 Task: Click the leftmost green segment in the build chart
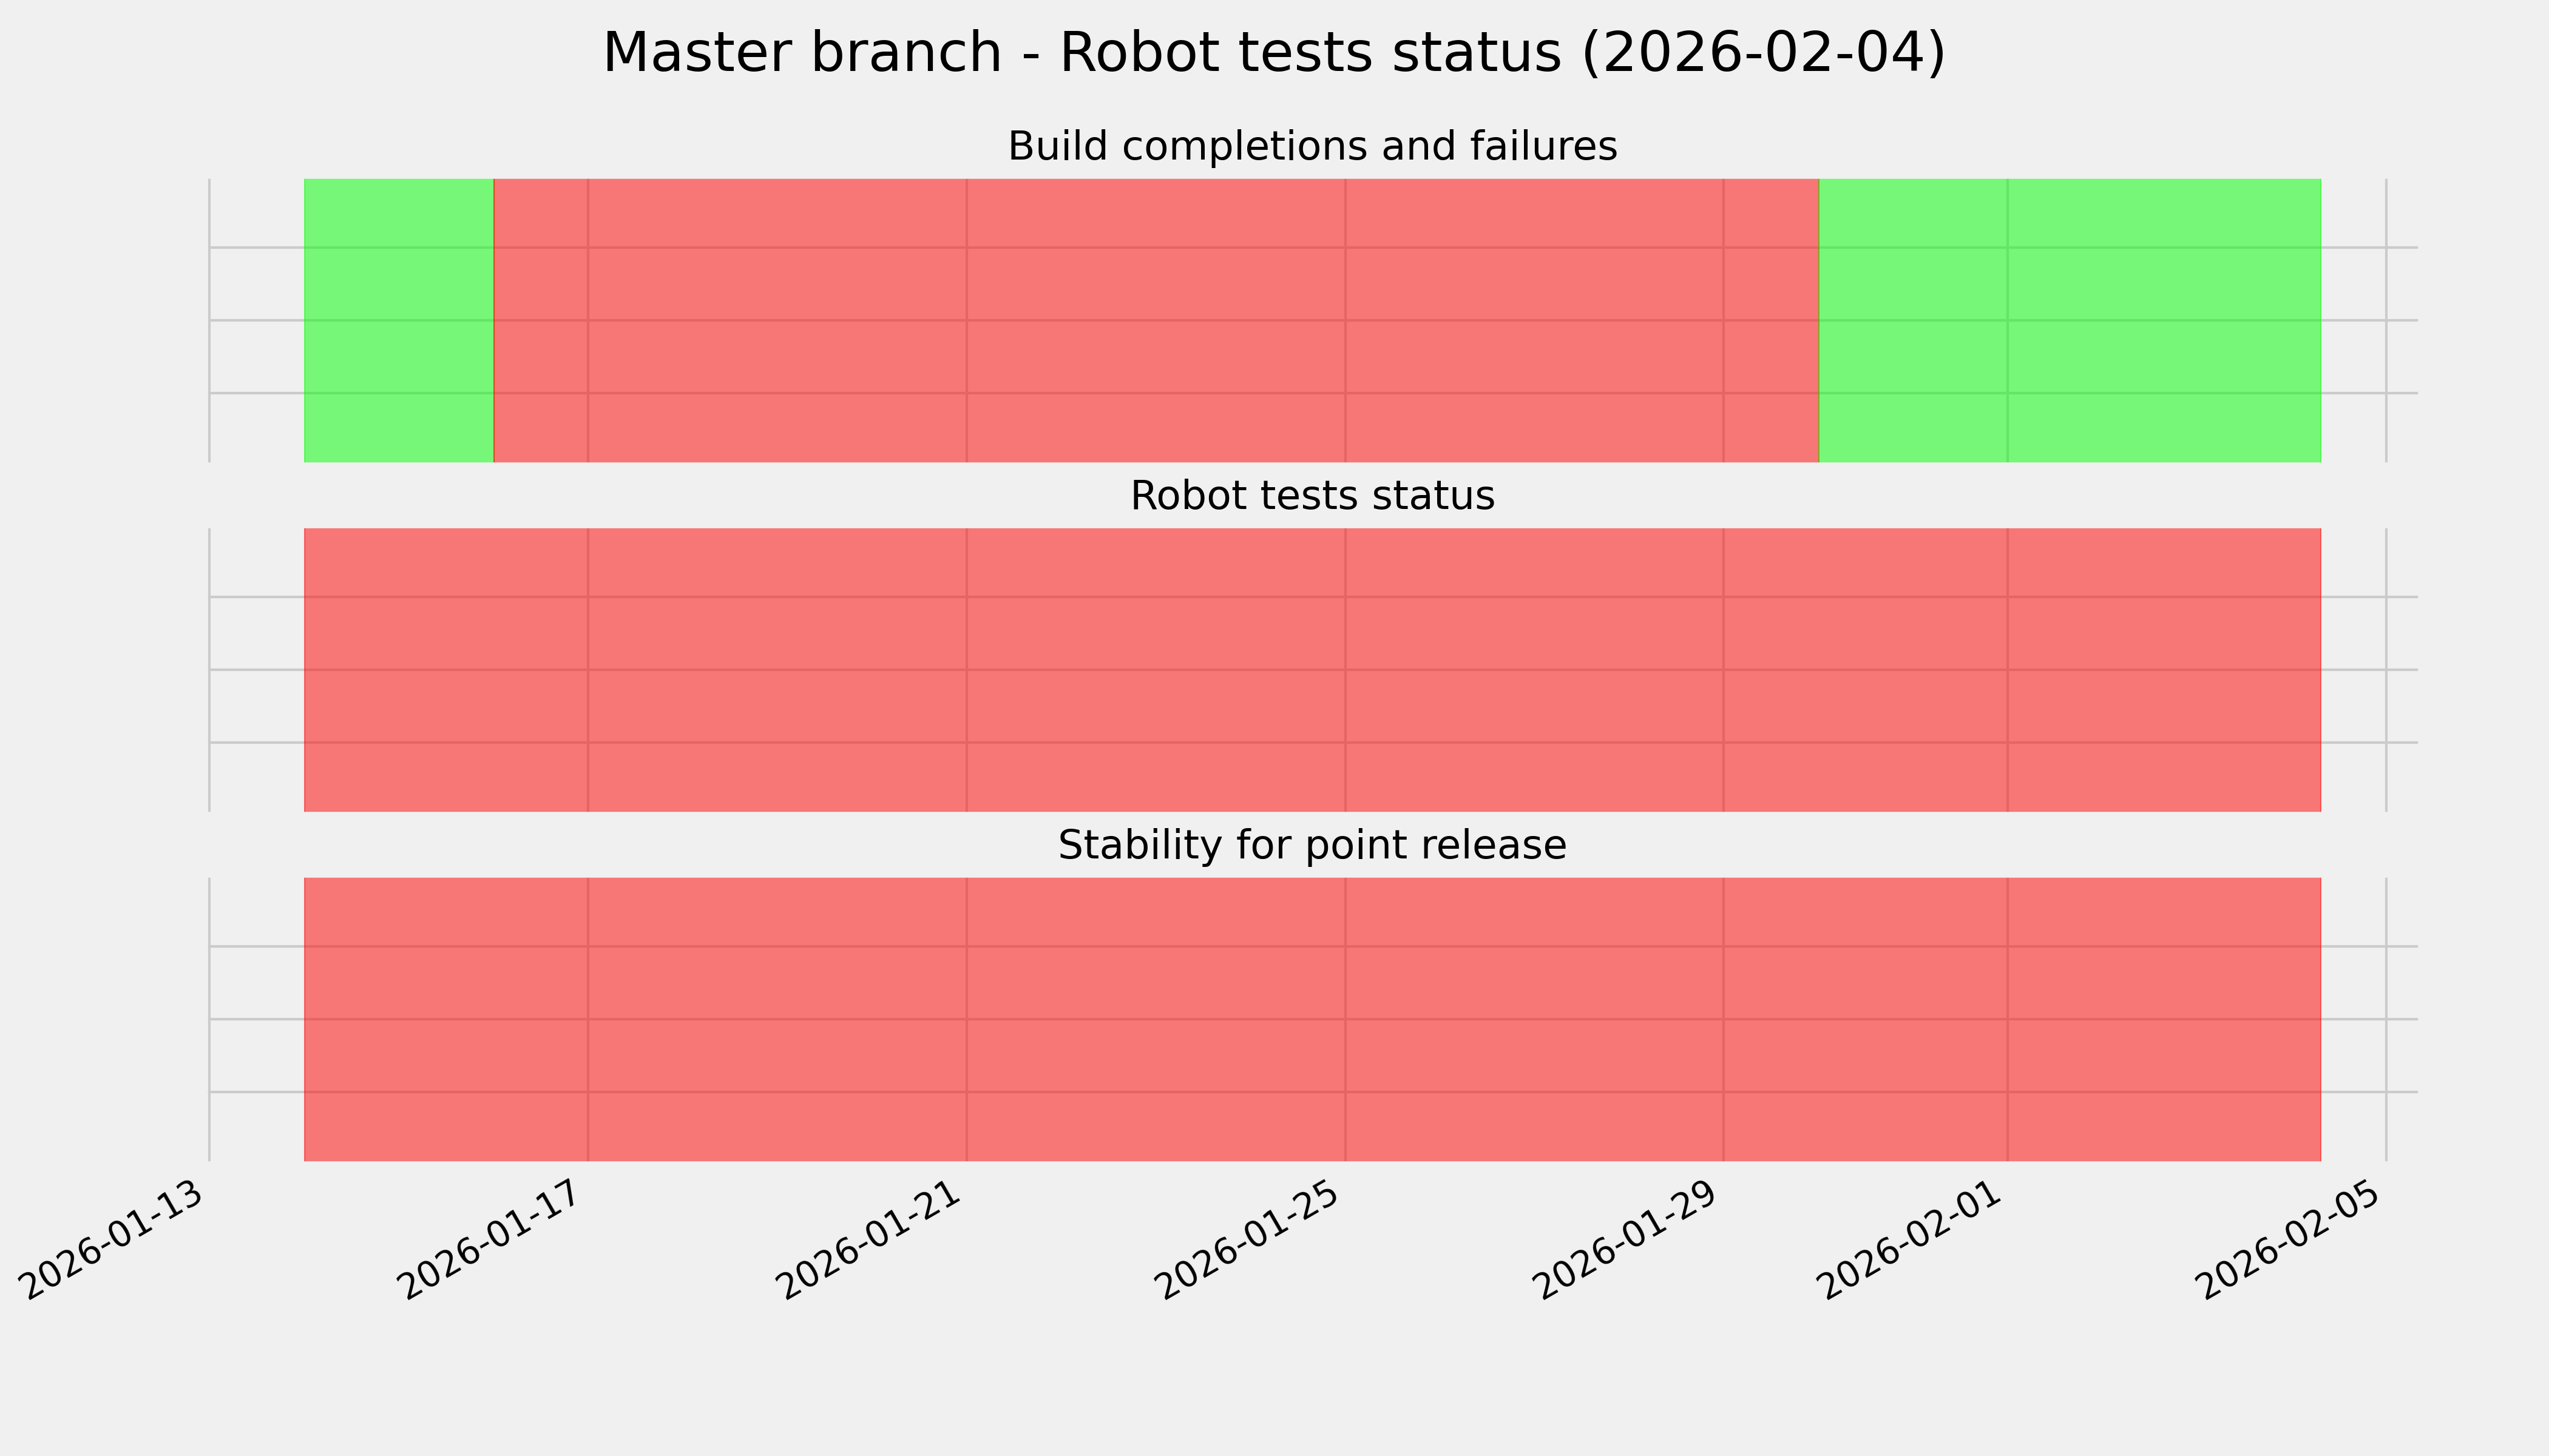pos(398,320)
